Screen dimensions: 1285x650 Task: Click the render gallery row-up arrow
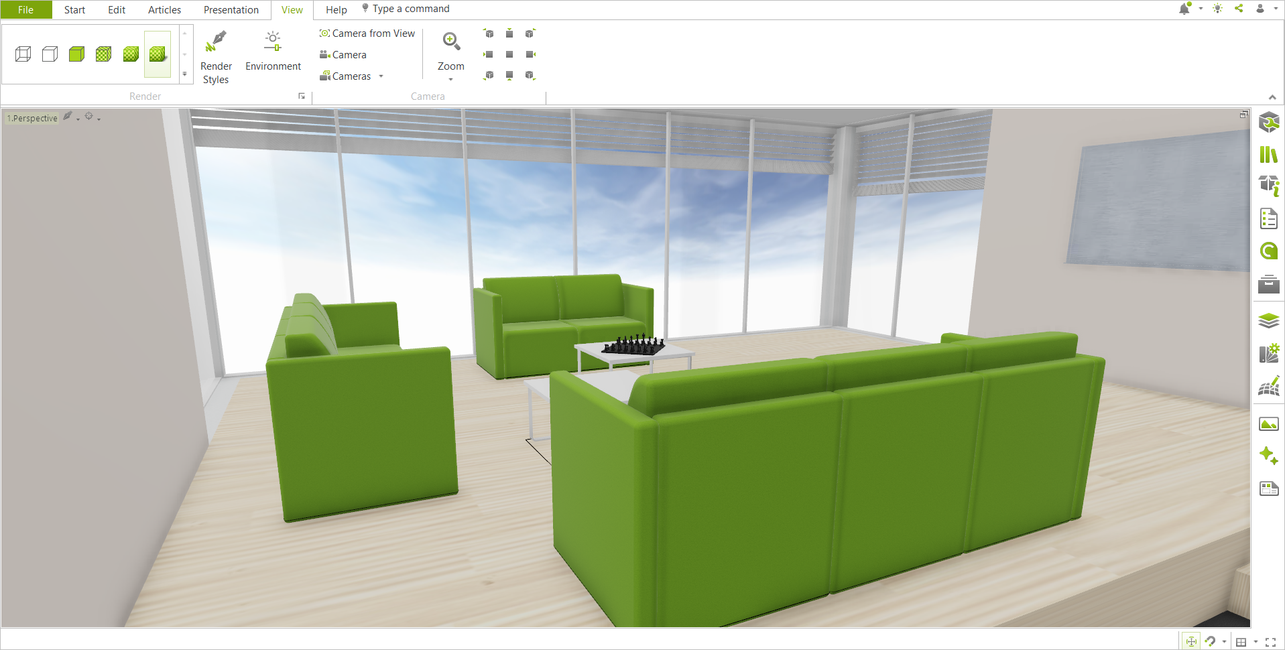tap(185, 34)
